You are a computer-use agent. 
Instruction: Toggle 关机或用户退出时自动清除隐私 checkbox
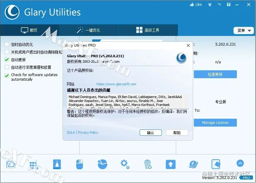(7, 52)
